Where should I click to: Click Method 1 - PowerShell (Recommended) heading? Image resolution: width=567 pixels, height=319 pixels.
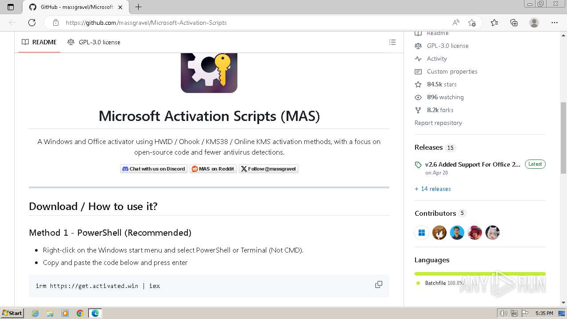click(110, 233)
